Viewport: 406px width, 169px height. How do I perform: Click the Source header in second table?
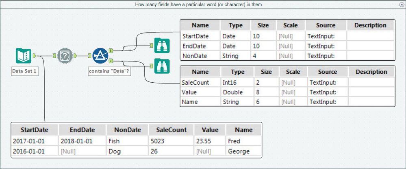(328, 72)
